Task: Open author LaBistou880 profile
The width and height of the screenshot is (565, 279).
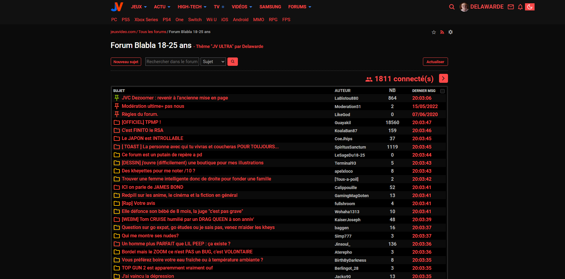Action: point(346,98)
